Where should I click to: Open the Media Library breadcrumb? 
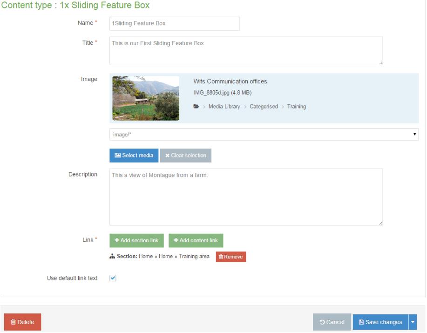pyautogui.click(x=224, y=107)
